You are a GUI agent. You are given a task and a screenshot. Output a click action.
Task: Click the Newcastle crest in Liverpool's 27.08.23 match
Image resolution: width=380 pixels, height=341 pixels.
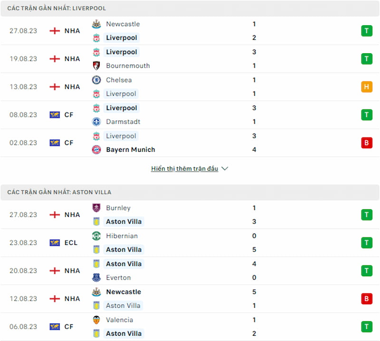point(96,24)
